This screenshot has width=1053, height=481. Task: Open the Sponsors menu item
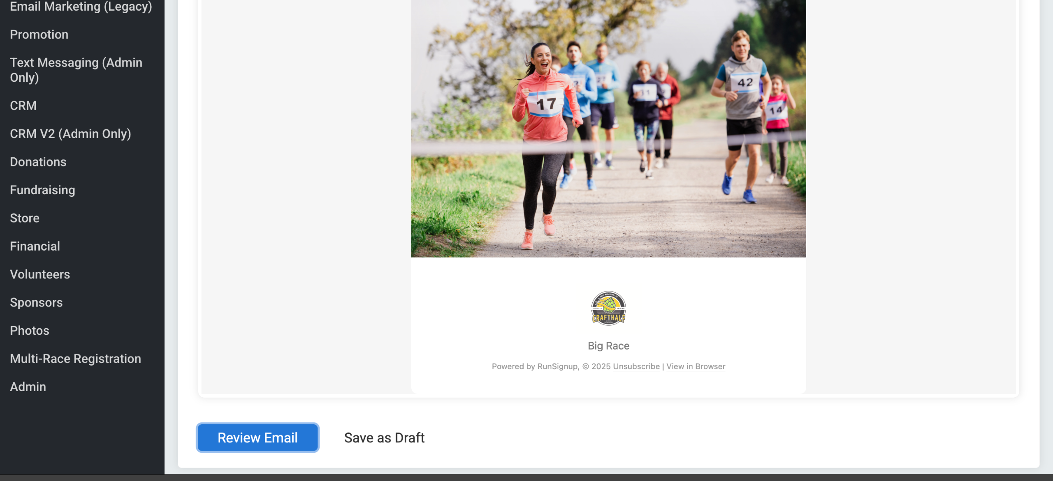point(36,302)
